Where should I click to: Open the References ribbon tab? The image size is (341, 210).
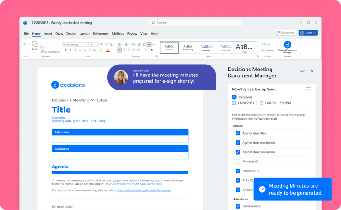pyautogui.click(x=100, y=34)
